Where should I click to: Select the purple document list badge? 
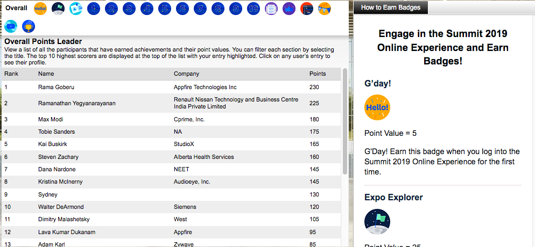(x=271, y=9)
